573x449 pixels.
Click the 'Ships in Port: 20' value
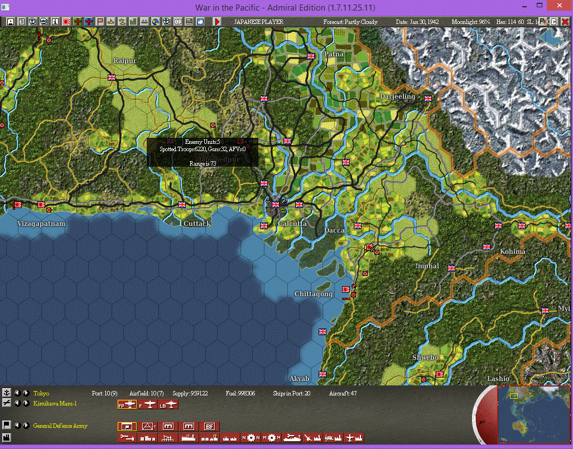(291, 393)
